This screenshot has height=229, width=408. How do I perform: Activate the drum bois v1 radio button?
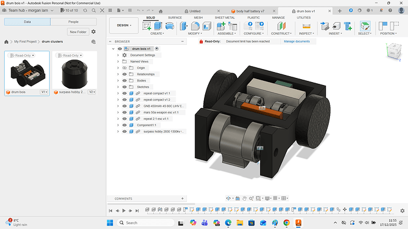pos(157,49)
